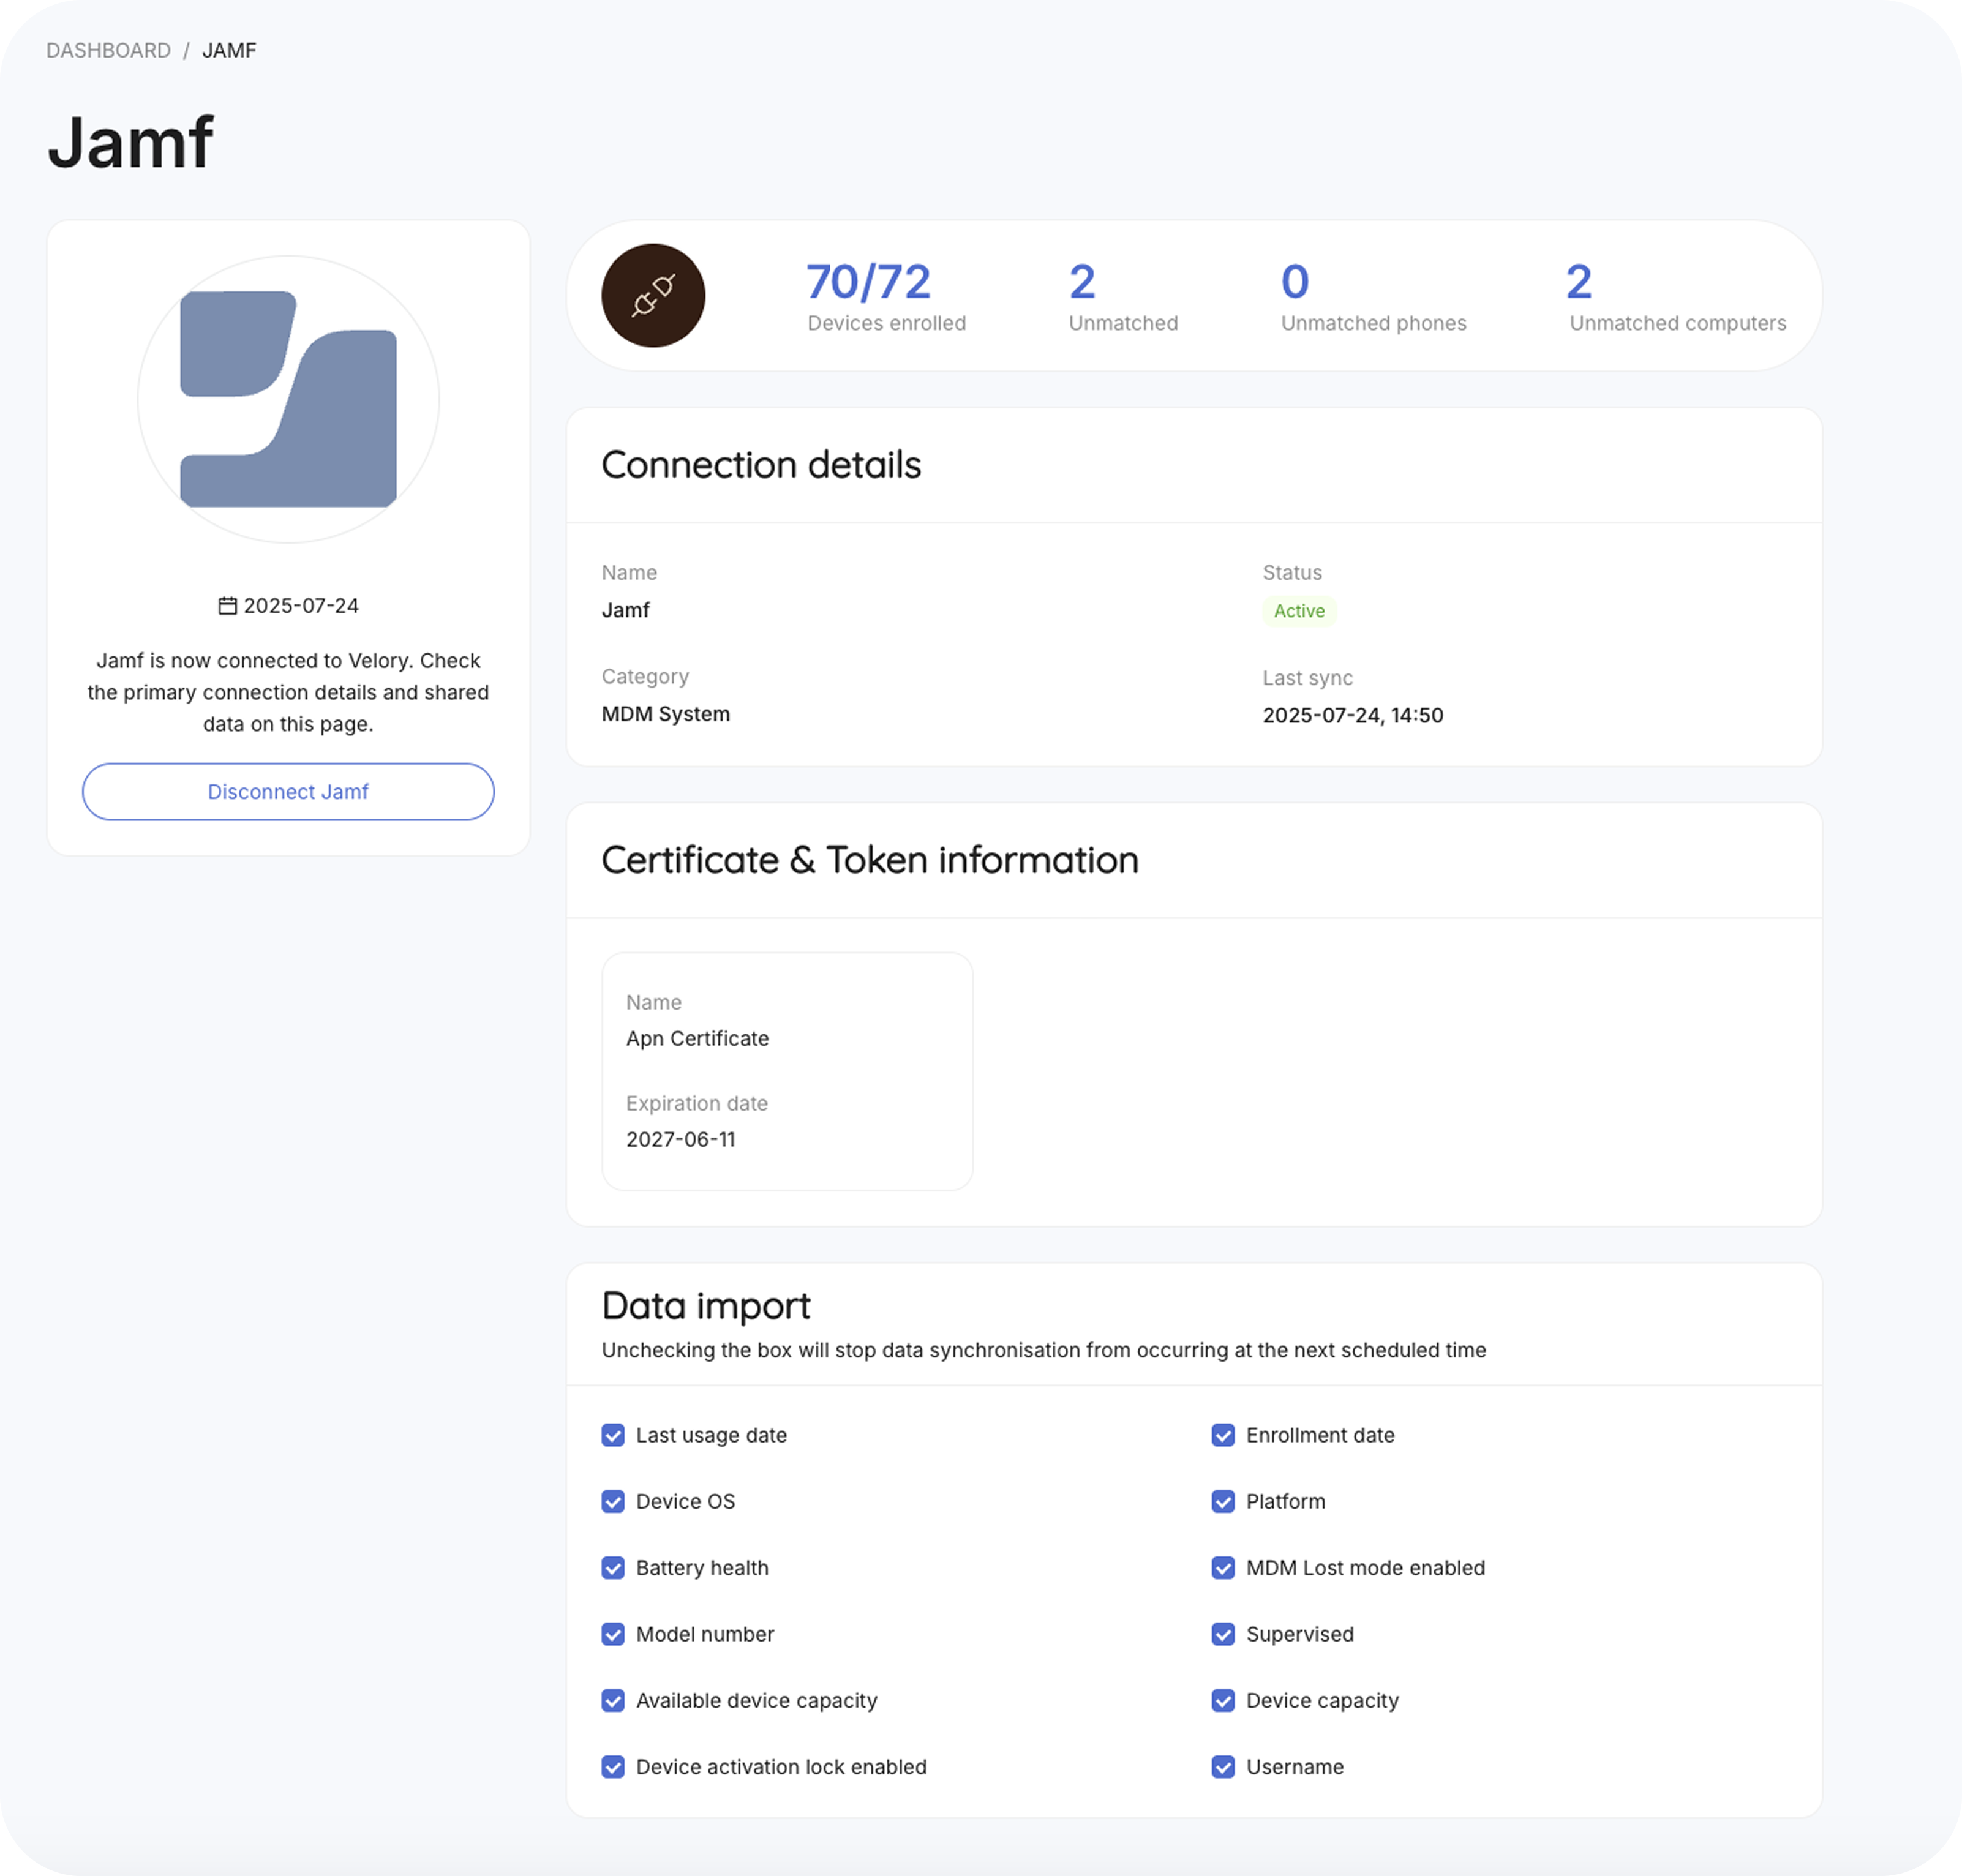
Task: Toggle the Supervised checkbox
Action: pyautogui.click(x=1223, y=1634)
